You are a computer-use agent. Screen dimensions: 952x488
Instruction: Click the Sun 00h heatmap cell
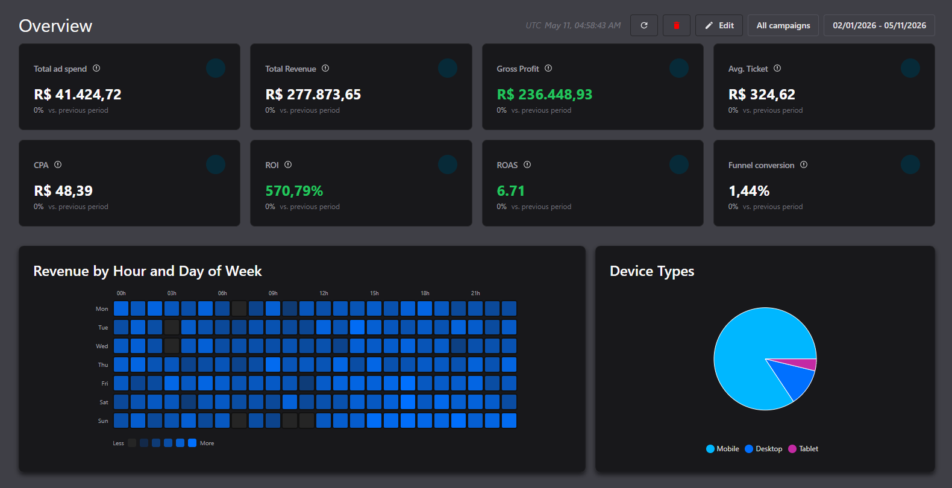(121, 421)
